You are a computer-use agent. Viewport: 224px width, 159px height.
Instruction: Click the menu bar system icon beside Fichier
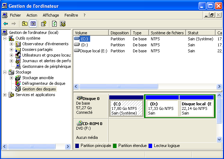(5, 15)
